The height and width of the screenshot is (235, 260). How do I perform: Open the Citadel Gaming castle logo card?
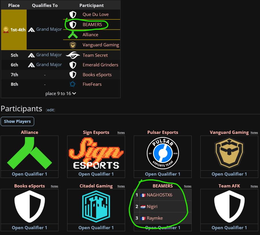(x=96, y=206)
